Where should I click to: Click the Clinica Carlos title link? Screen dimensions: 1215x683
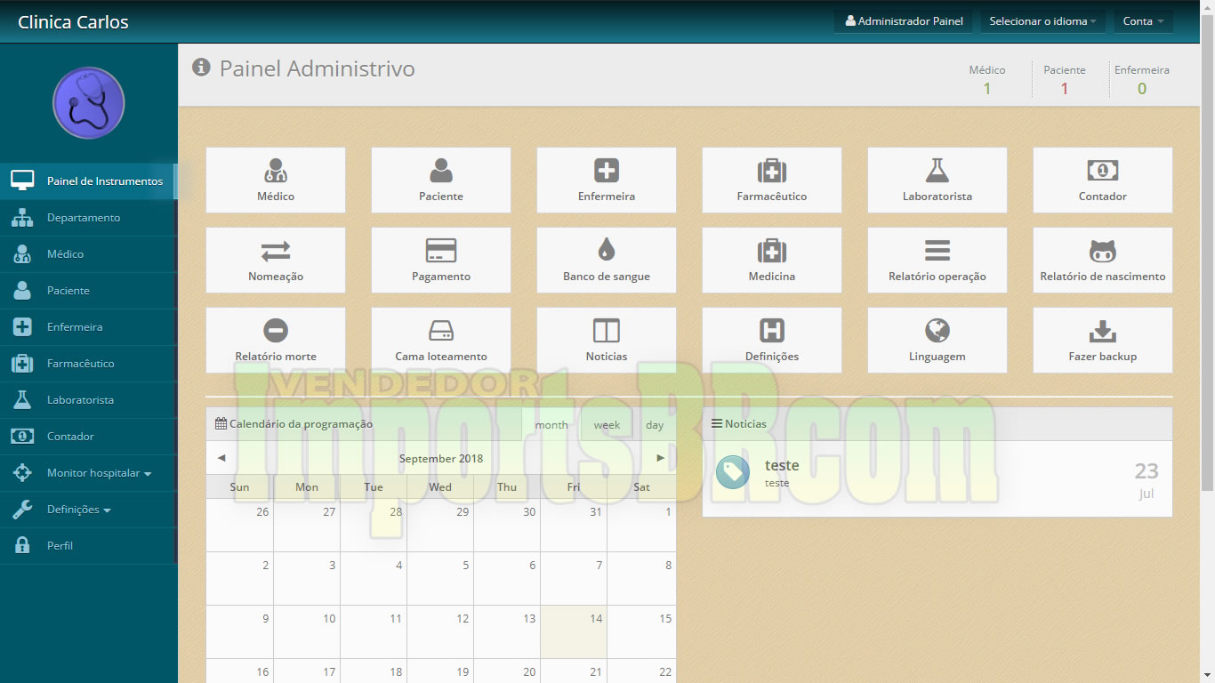click(x=73, y=22)
